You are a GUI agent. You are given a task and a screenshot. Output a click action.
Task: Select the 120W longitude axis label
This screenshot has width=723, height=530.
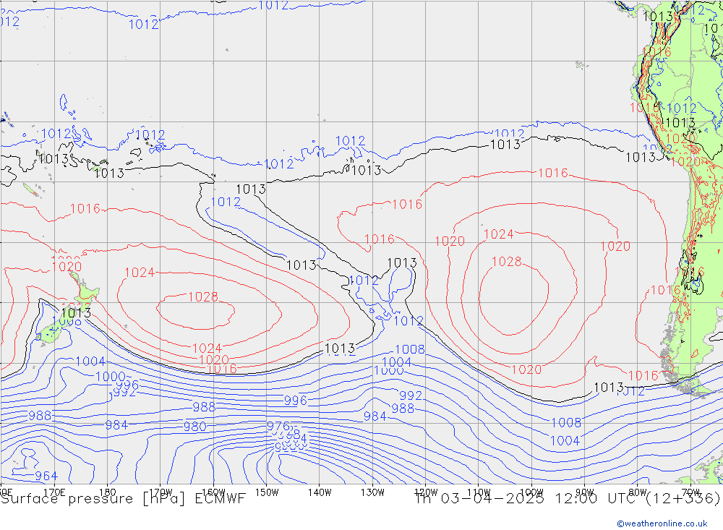click(426, 492)
